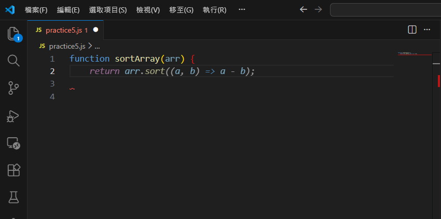Open the Run and Debug view
This screenshot has height=219, width=441.
pos(13,115)
